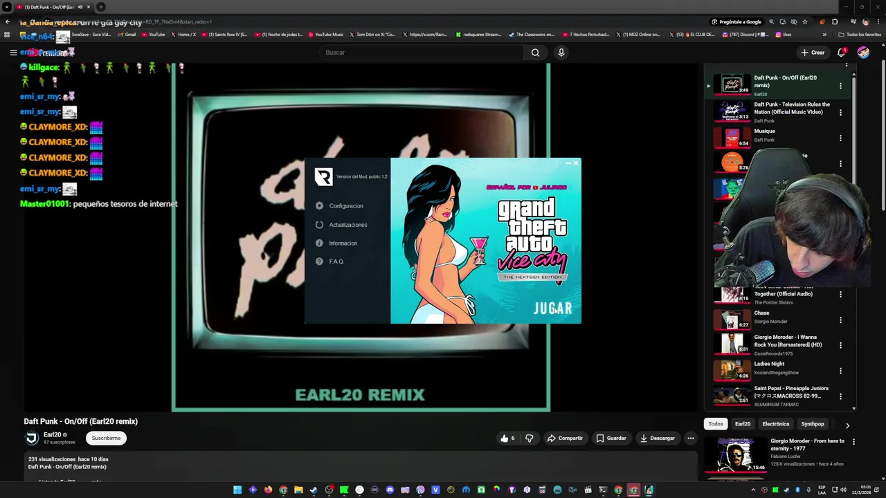Open the YouTube Music bookmark
This screenshot has height=498, width=886.
click(325, 35)
